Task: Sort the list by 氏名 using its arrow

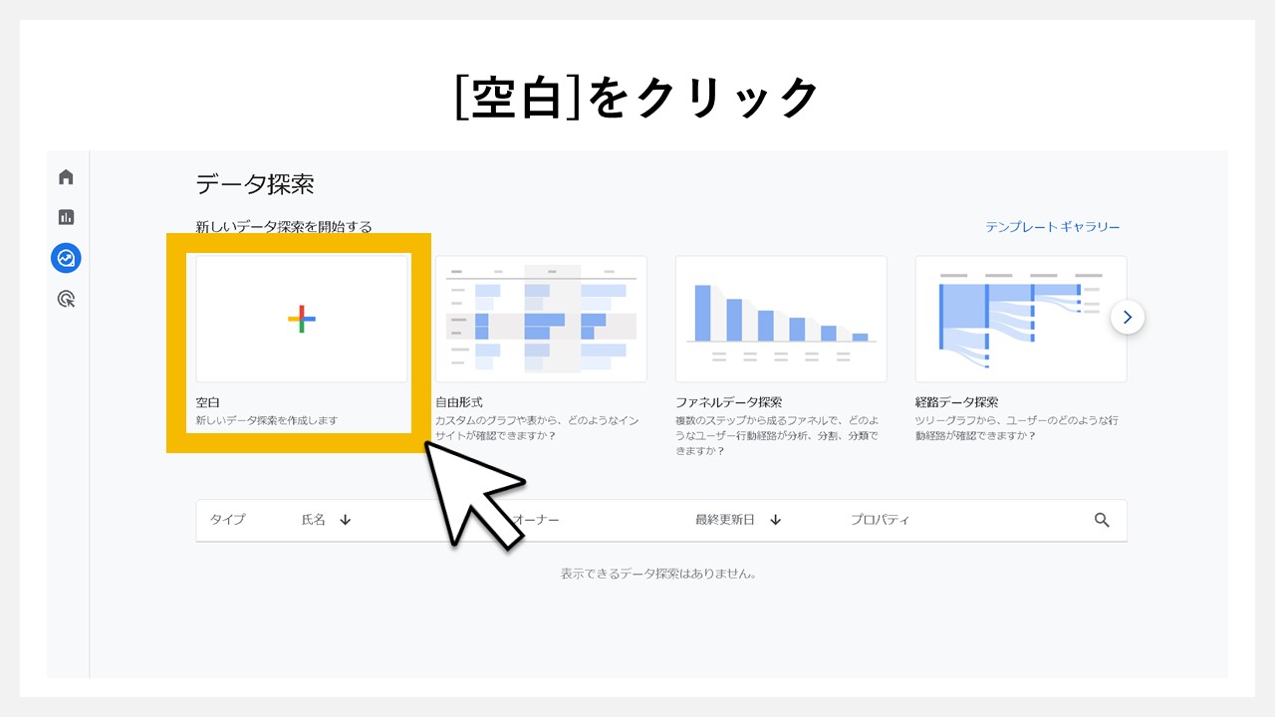Action: click(x=344, y=519)
